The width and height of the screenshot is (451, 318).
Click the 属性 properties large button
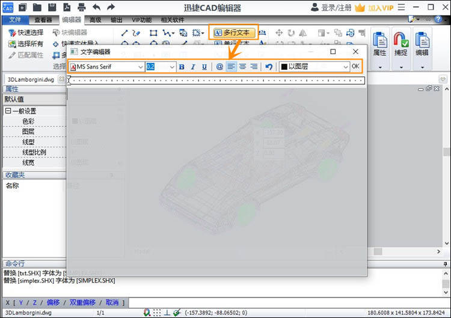click(380, 44)
